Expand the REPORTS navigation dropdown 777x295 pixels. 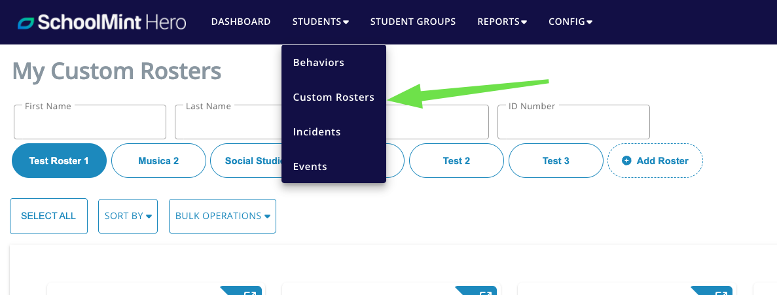[x=502, y=22]
